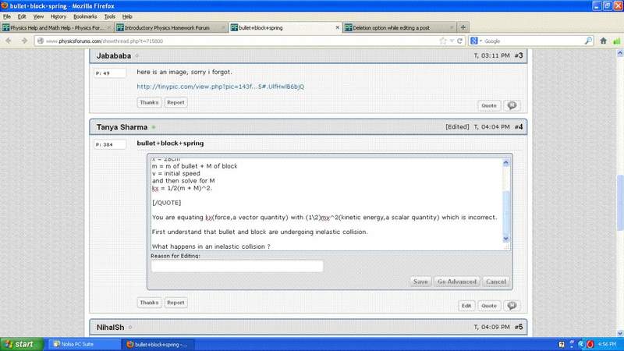The height and width of the screenshot is (351, 624).
Task: Click the speech bubble icon on post #3
Action: click(x=512, y=105)
